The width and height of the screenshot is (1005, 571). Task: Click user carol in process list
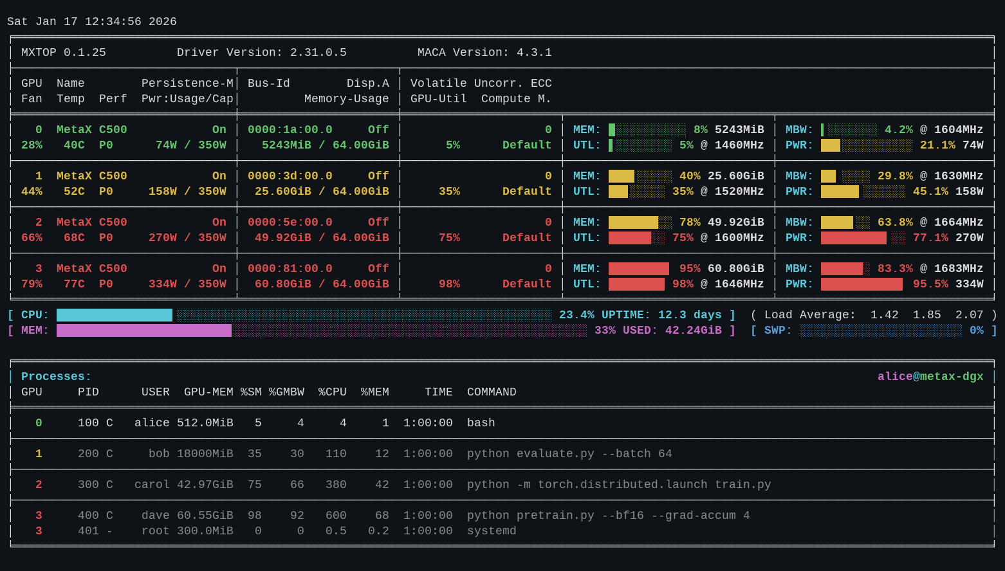pos(152,485)
